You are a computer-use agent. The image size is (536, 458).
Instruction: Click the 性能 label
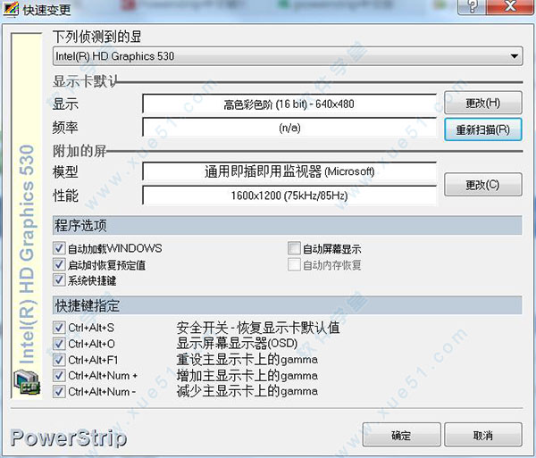pos(65,196)
